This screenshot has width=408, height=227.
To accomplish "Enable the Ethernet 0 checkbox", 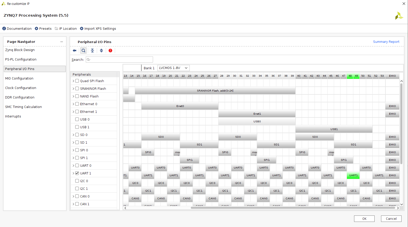I will [x=77, y=104].
